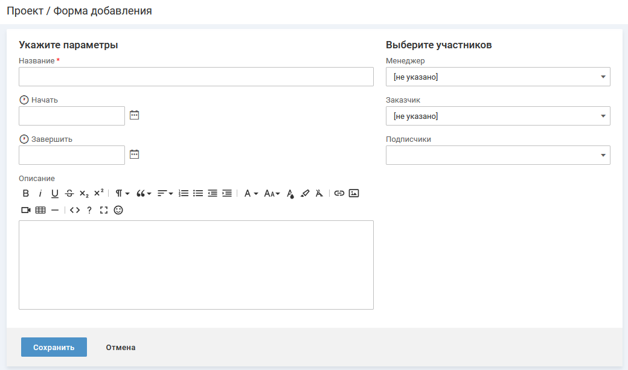Click Отмена to cancel the form
Image resolution: width=628 pixels, height=370 pixels.
(121, 347)
